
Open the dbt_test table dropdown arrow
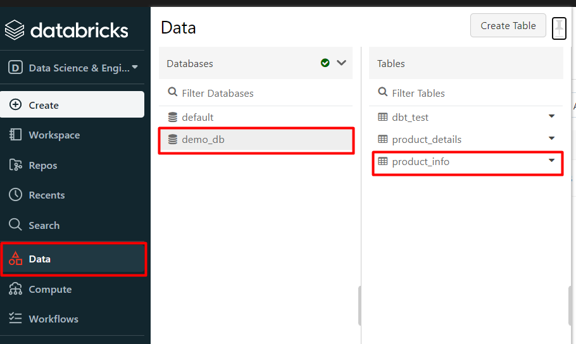tap(551, 116)
